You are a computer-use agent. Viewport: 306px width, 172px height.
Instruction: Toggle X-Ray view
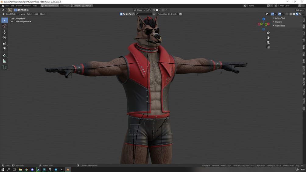(x=287, y=14)
